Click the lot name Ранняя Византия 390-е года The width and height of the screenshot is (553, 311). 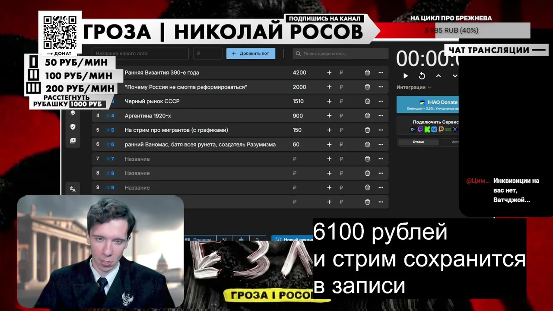(162, 73)
